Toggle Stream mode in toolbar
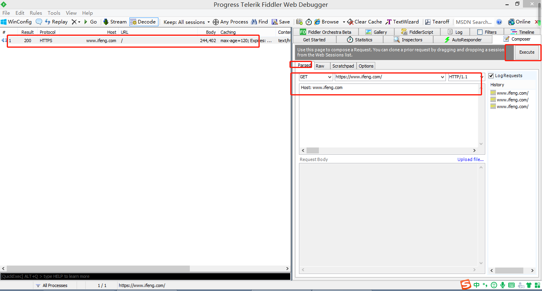 pyautogui.click(x=115, y=22)
